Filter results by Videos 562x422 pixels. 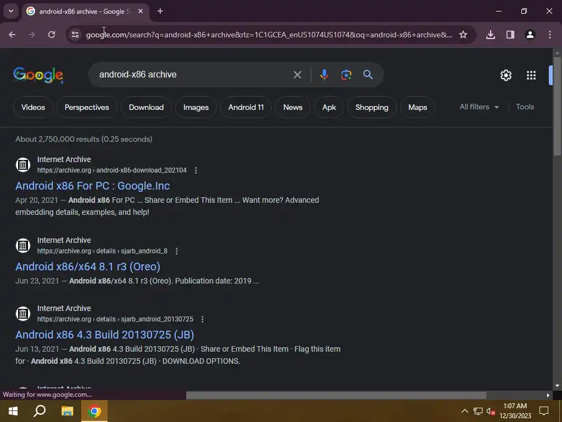pos(33,107)
